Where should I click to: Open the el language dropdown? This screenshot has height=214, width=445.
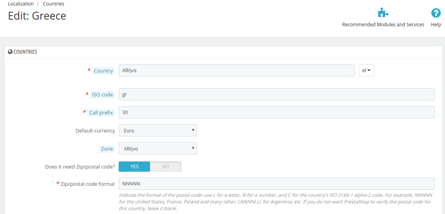pyautogui.click(x=366, y=71)
